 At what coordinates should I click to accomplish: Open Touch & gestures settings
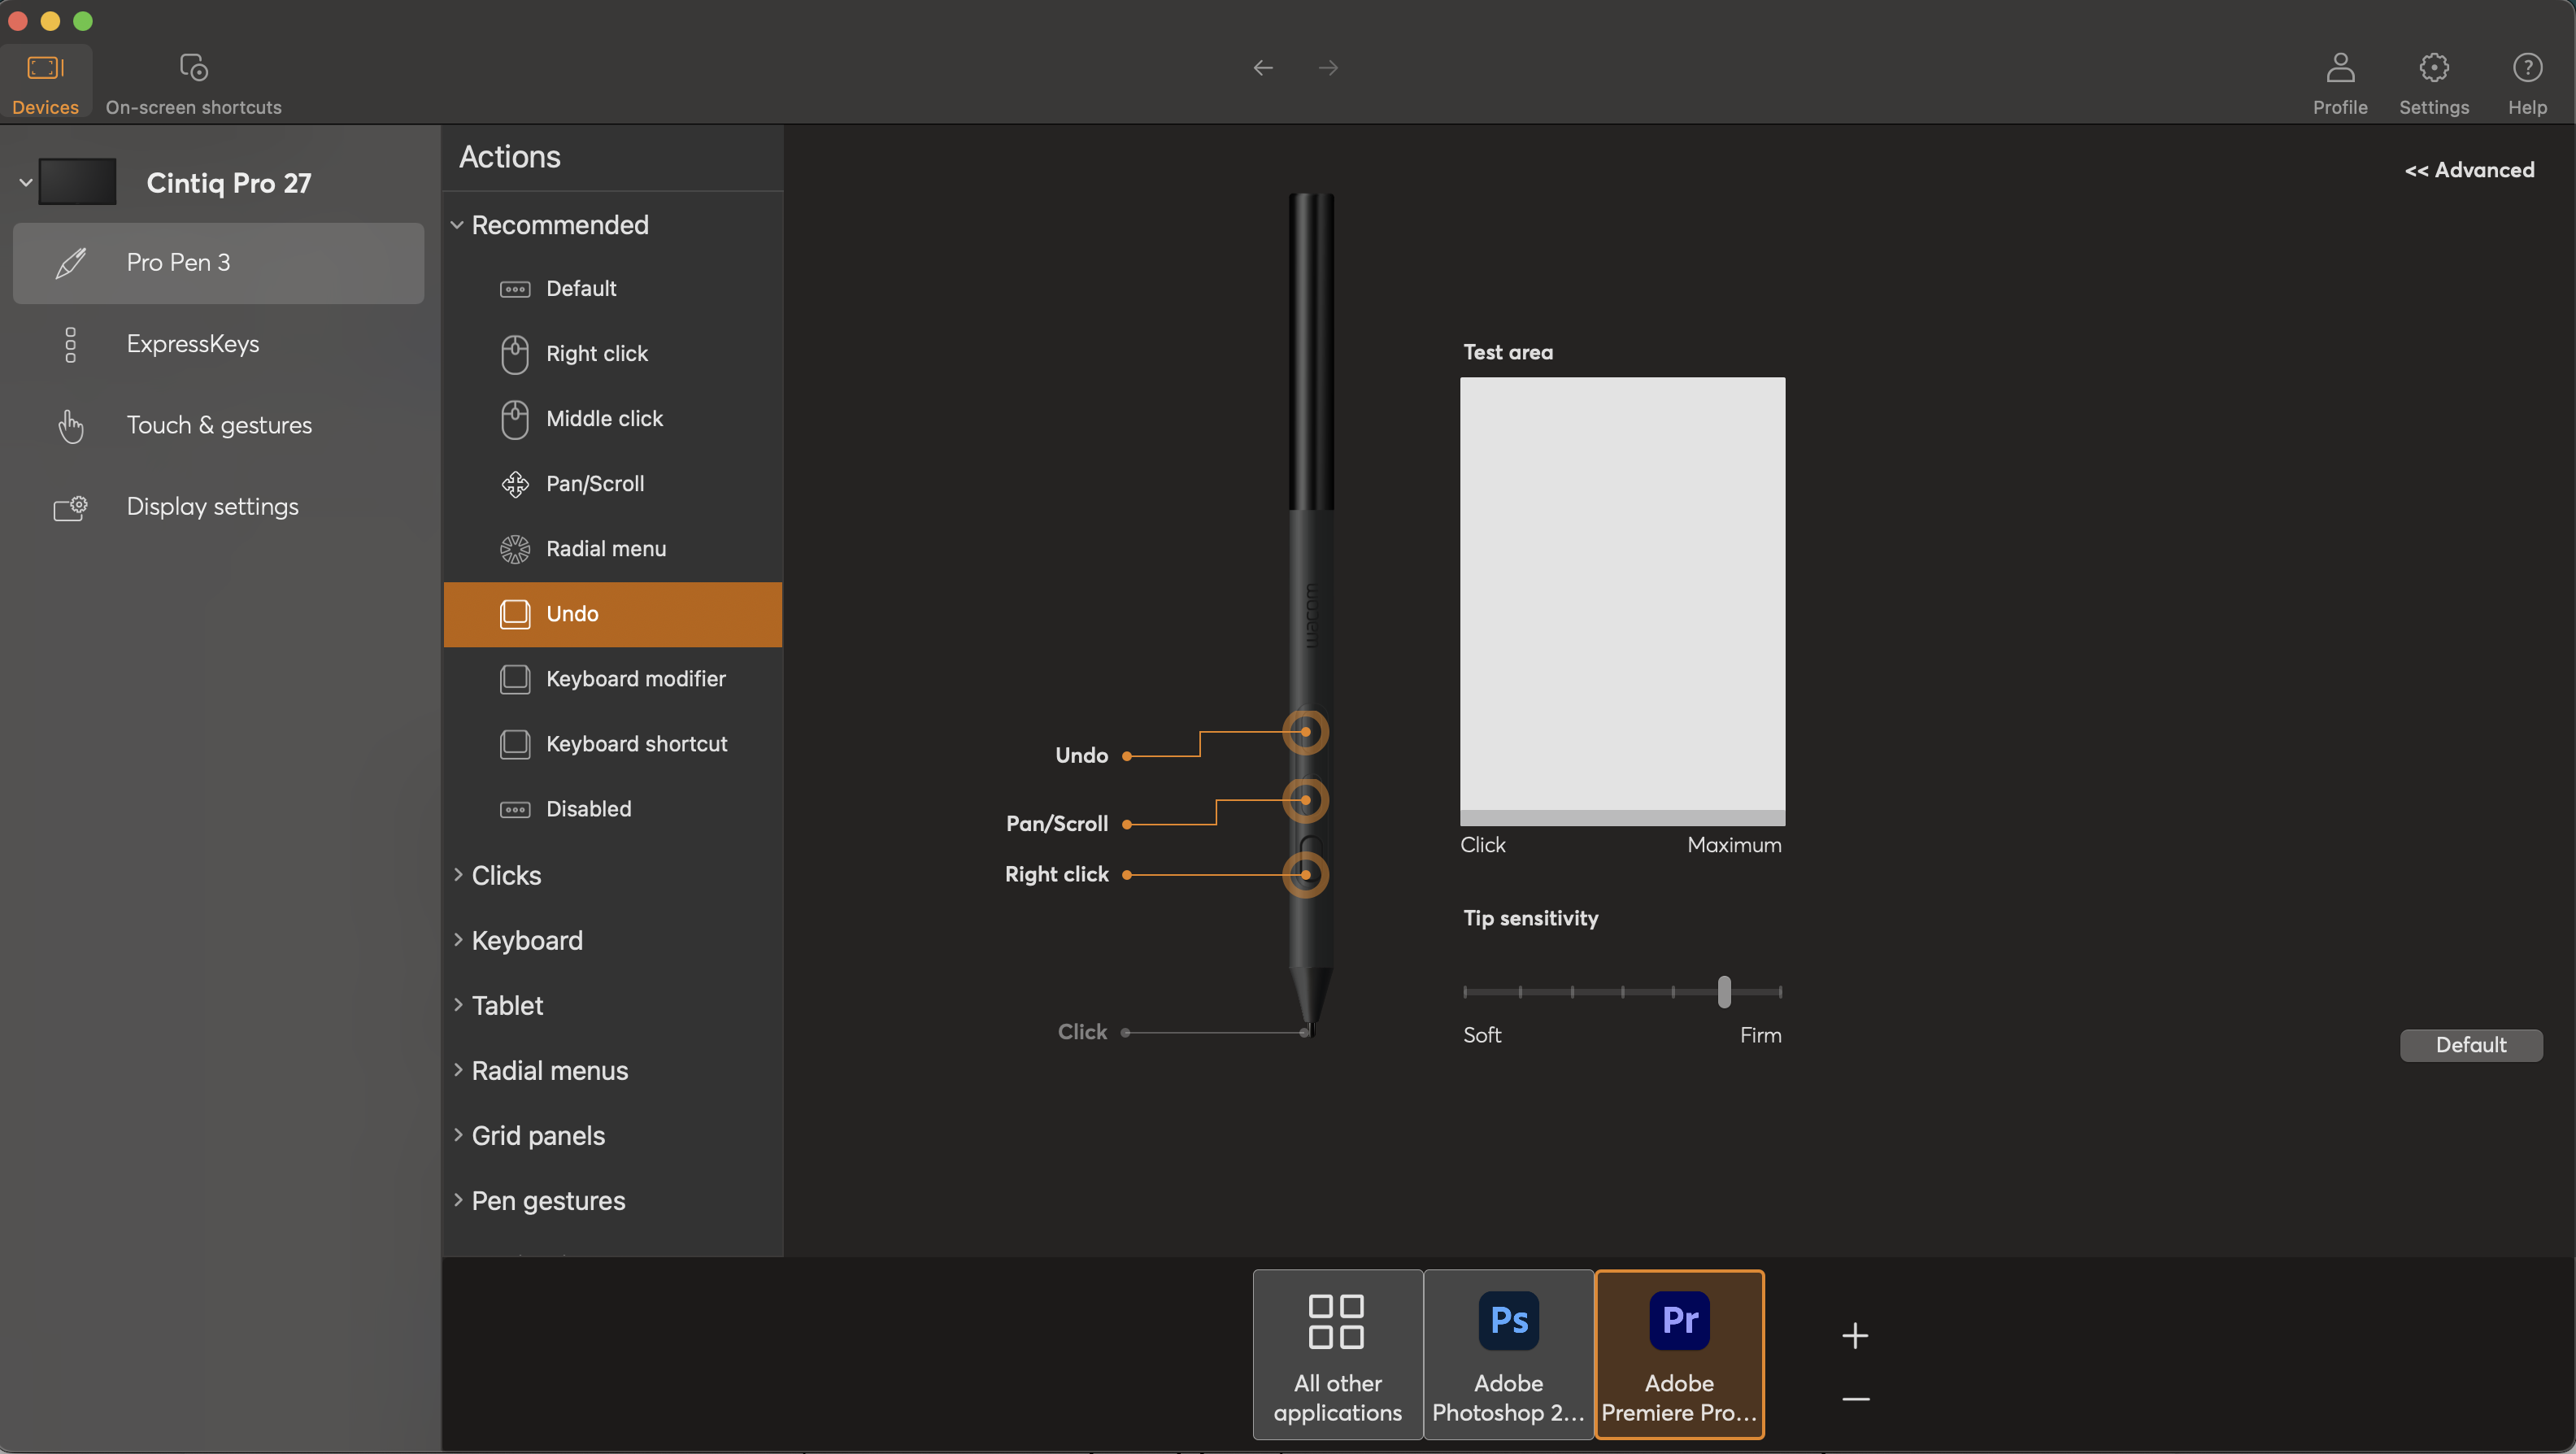click(x=219, y=424)
